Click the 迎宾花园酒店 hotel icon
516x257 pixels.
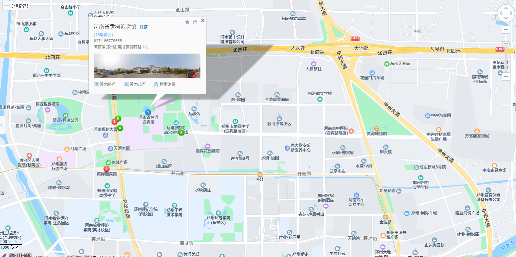(208, 146)
